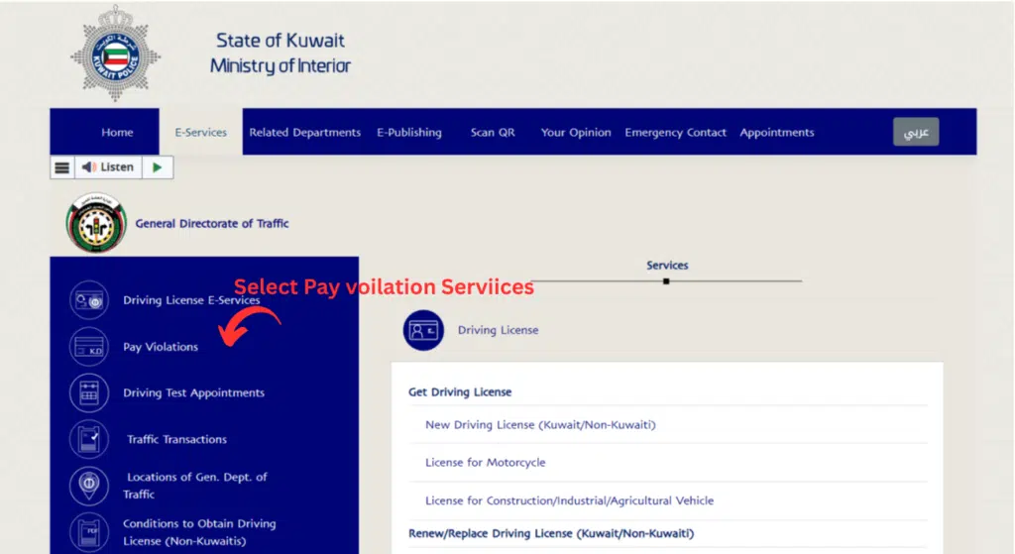Click Get Driving License section heading

click(460, 392)
